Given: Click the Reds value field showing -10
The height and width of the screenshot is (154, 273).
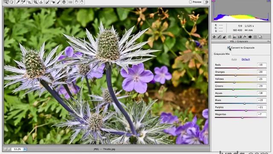Looking at the screenshot, I should point(261,65).
